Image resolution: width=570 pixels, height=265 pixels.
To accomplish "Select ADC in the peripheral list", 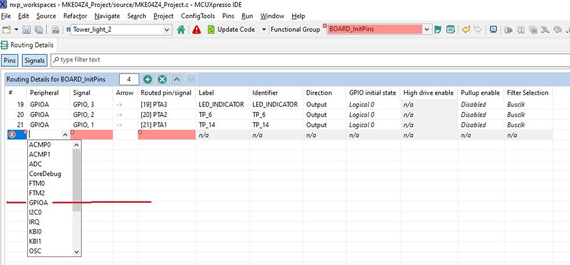I will click(50, 164).
